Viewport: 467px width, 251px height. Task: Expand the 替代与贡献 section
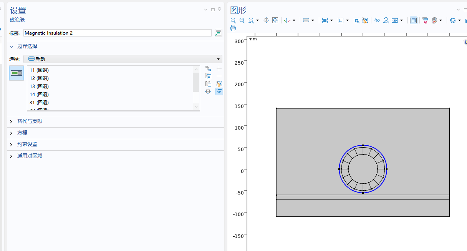[x=11, y=121]
